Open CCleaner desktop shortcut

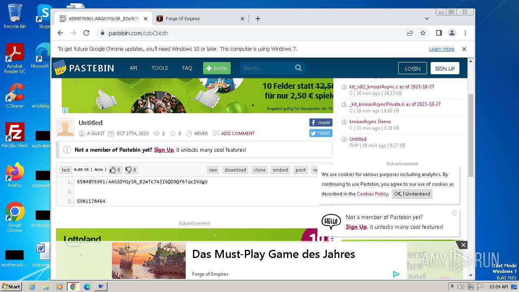pyautogui.click(x=15, y=96)
